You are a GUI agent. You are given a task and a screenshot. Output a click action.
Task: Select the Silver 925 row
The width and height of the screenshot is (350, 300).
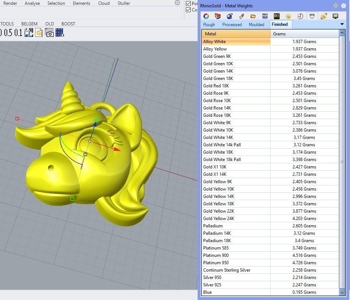click(x=270, y=285)
